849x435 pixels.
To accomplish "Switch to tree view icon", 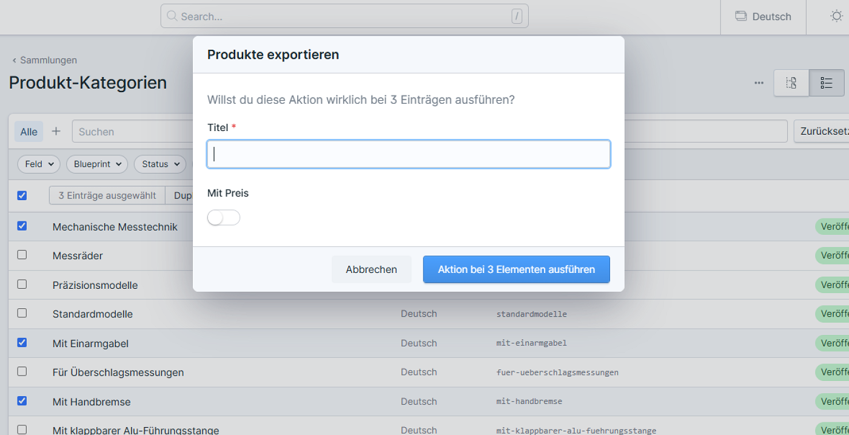I will tap(791, 83).
